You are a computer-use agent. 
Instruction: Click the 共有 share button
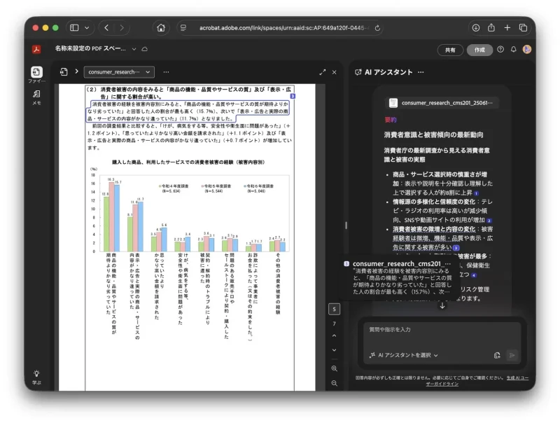pos(450,50)
